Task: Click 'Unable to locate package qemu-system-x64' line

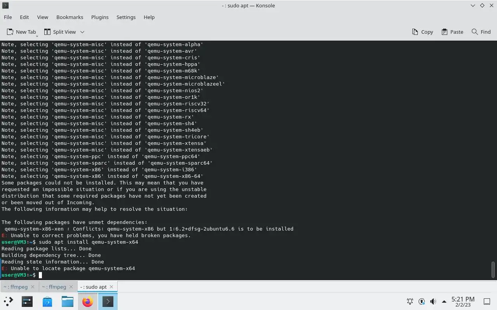Action: click(x=68, y=268)
